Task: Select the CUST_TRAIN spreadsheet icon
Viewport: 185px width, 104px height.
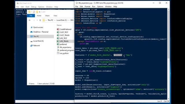Action: tap(58, 35)
